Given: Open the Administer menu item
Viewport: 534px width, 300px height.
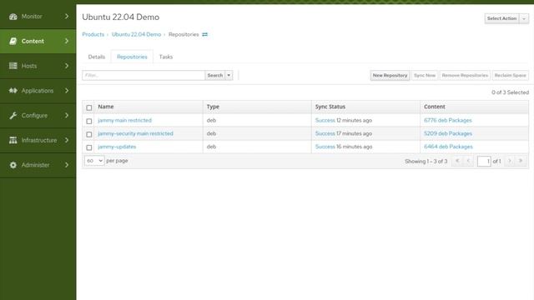Looking at the screenshot, I should [38, 165].
